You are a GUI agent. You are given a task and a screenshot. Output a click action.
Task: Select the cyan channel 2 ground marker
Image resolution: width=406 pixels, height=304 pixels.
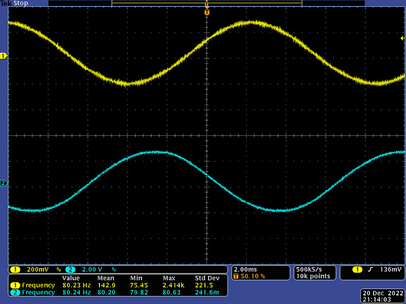4,183
